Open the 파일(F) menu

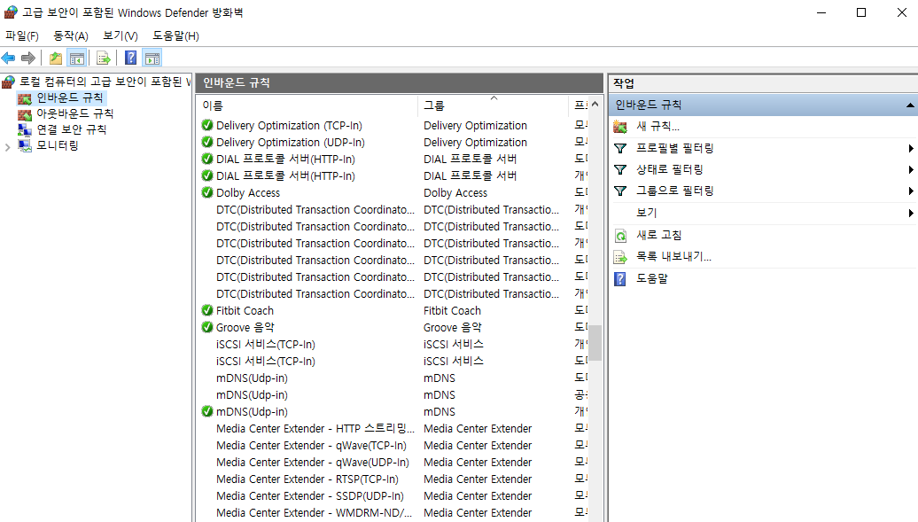coord(22,36)
